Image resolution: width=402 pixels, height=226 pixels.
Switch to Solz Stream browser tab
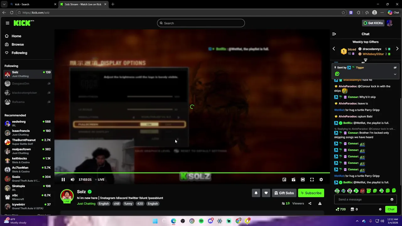pos(83,4)
